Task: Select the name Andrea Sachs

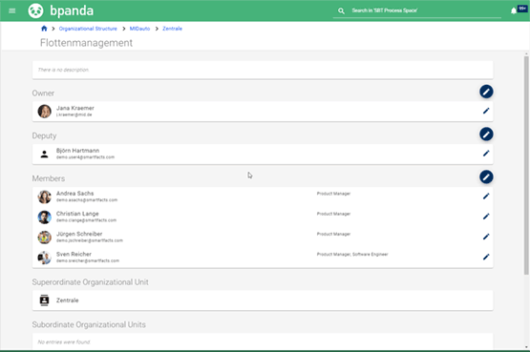Action: pos(75,194)
